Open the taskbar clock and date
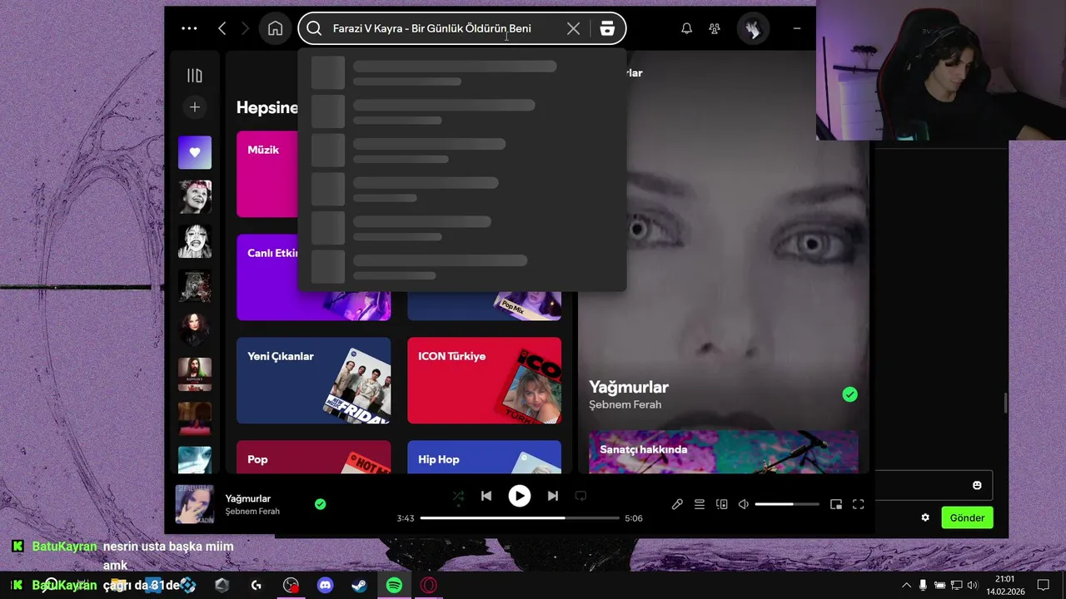Image resolution: width=1066 pixels, height=599 pixels. (1005, 586)
